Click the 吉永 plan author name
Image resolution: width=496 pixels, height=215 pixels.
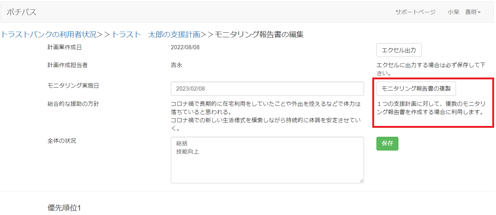click(176, 65)
